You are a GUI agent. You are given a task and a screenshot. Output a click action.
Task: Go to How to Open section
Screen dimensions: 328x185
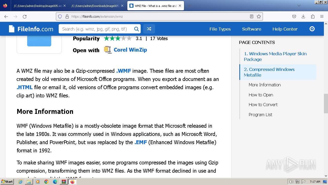(261, 95)
